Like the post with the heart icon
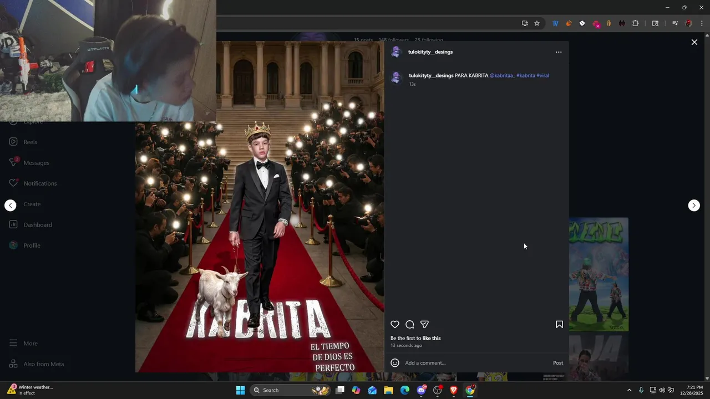 395,325
